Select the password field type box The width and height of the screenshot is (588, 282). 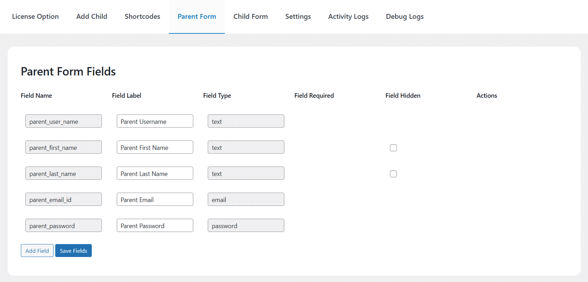246,225
